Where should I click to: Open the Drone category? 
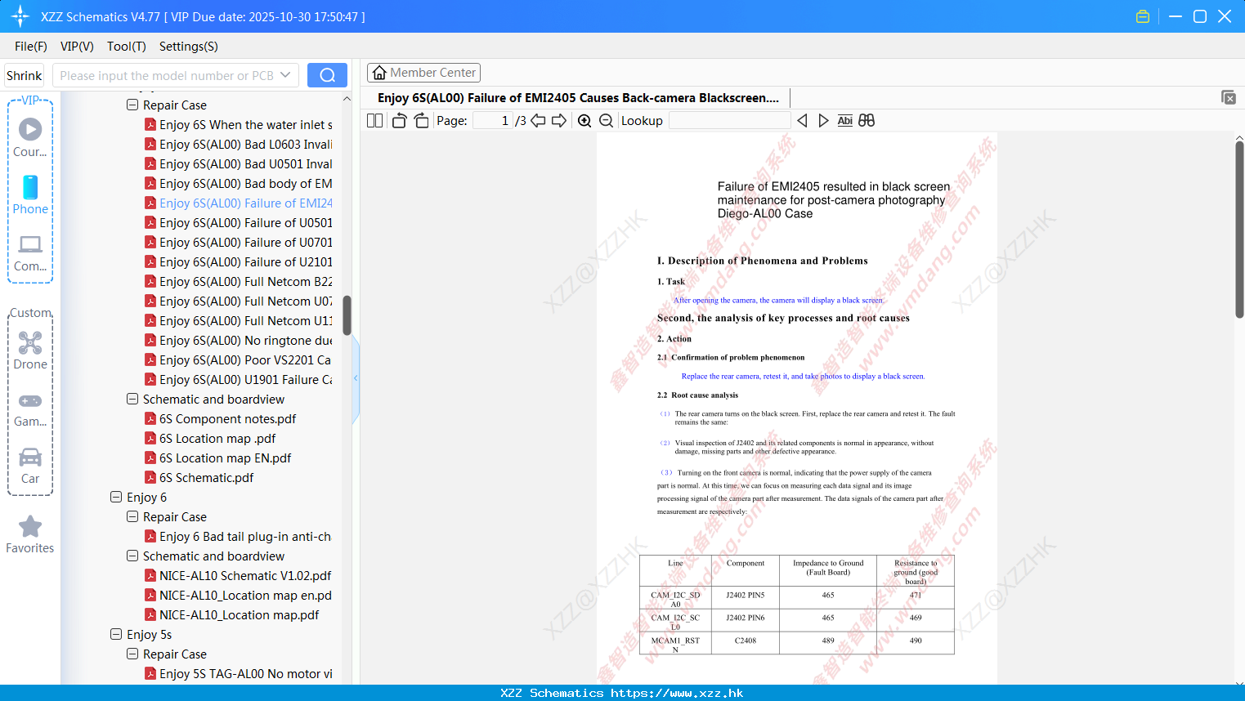(x=30, y=350)
